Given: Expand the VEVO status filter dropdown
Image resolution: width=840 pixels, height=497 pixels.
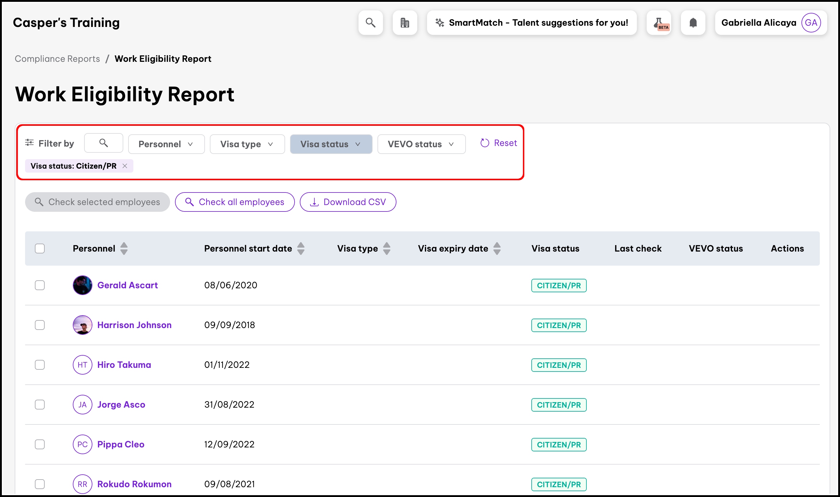Looking at the screenshot, I should click(421, 144).
